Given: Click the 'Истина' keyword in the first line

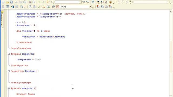Looking at the screenshot, I should [70, 14].
